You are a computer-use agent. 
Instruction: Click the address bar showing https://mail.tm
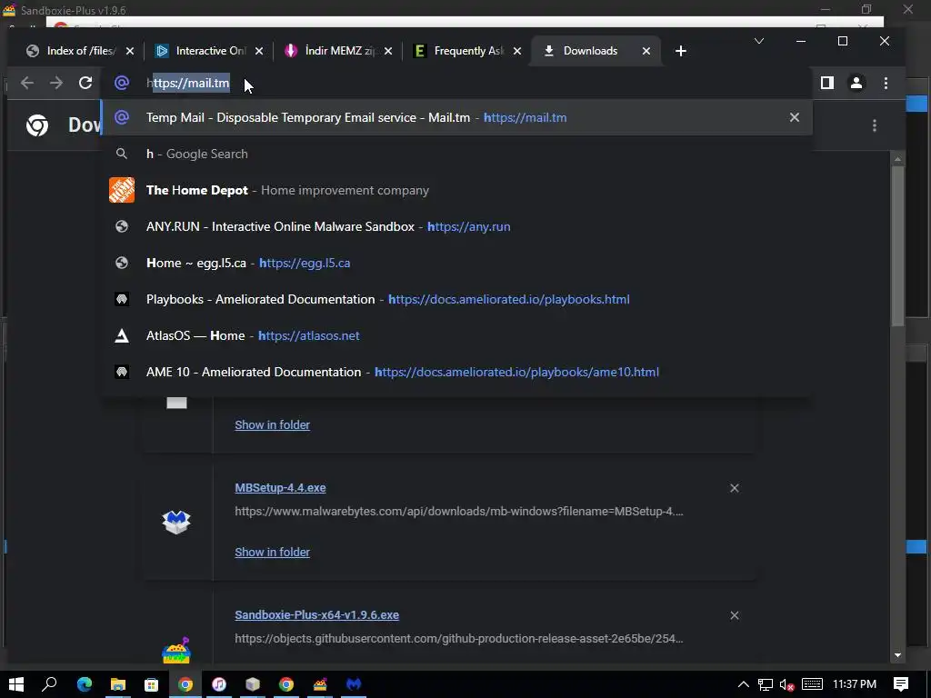pyautogui.click(x=457, y=83)
